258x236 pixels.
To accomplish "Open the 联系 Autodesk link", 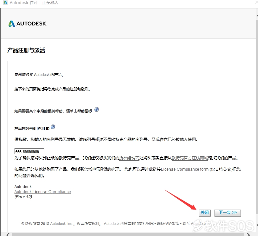I will tap(194, 224).
